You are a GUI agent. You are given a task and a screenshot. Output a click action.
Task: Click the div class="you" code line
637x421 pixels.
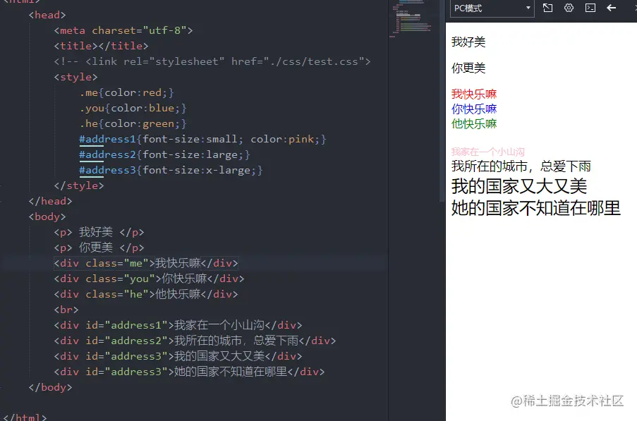click(149, 279)
